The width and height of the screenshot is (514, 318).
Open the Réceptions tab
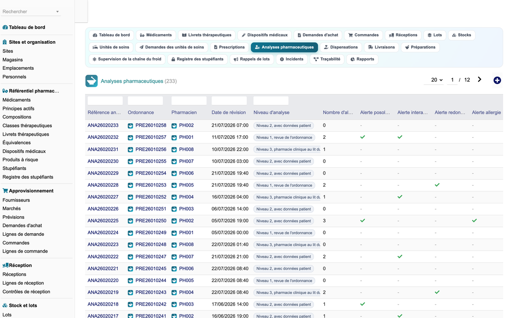(x=403, y=35)
